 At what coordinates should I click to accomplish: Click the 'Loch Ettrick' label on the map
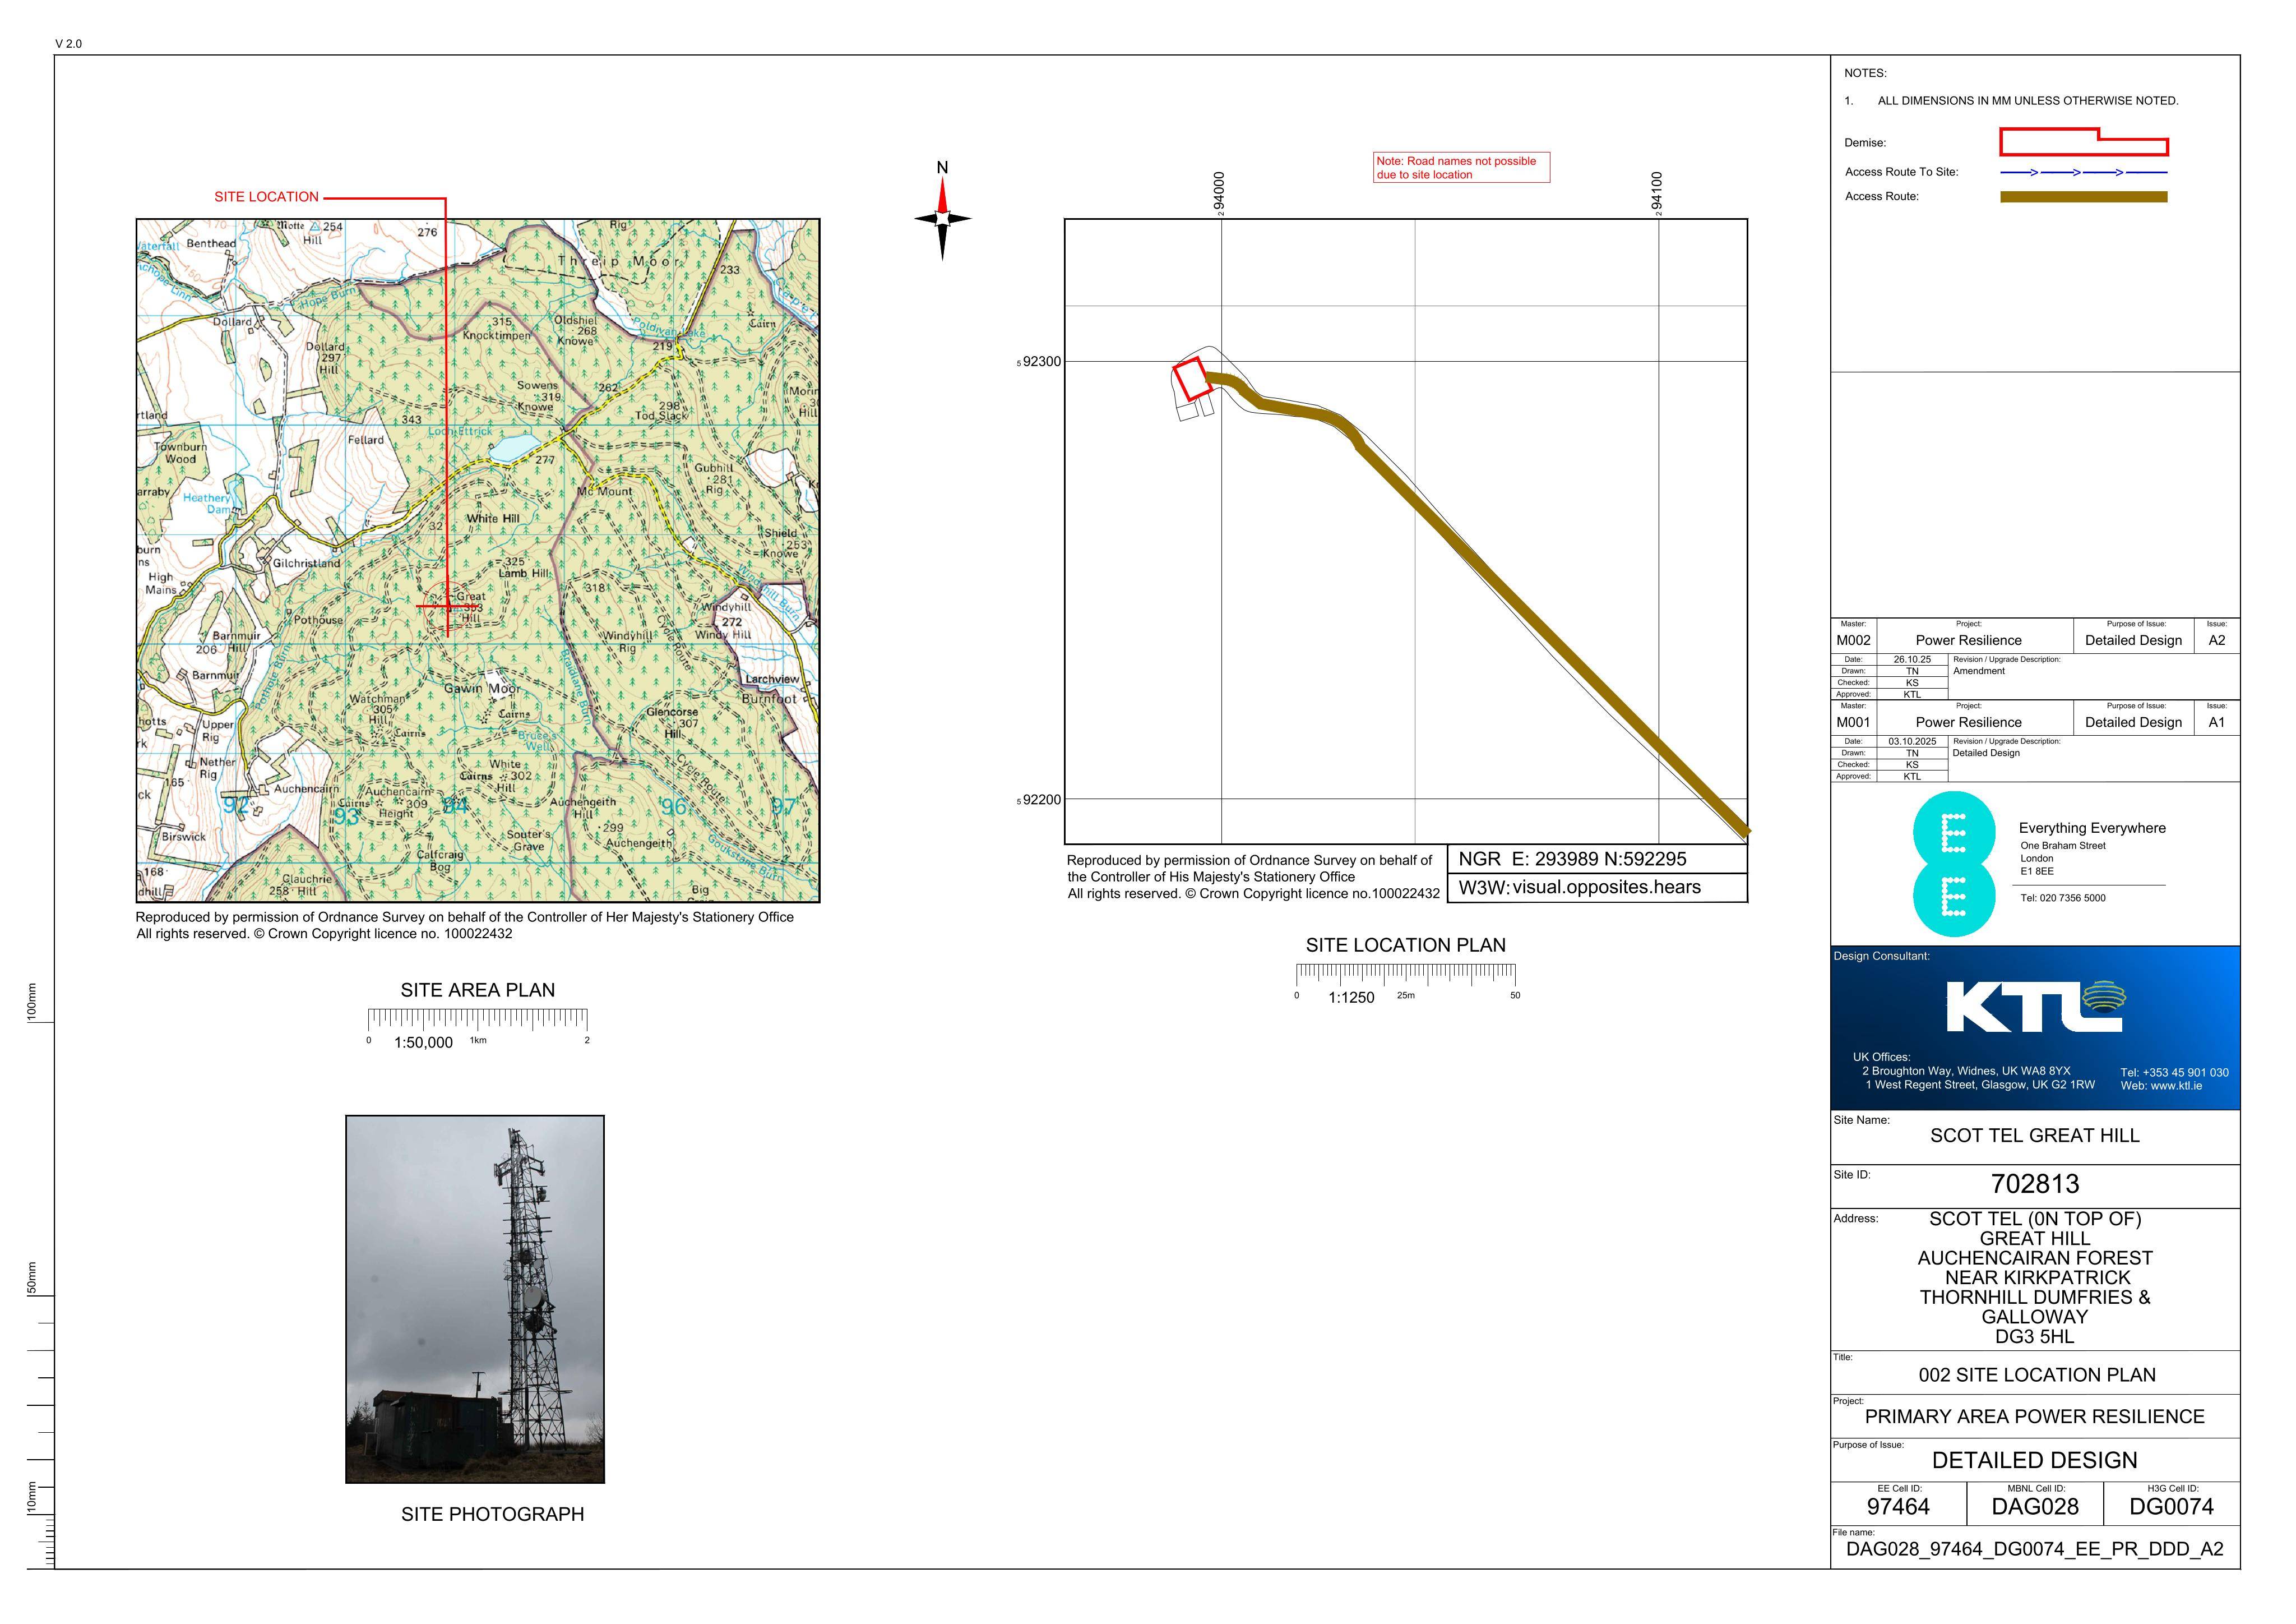pyautogui.click(x=460, y=431)
